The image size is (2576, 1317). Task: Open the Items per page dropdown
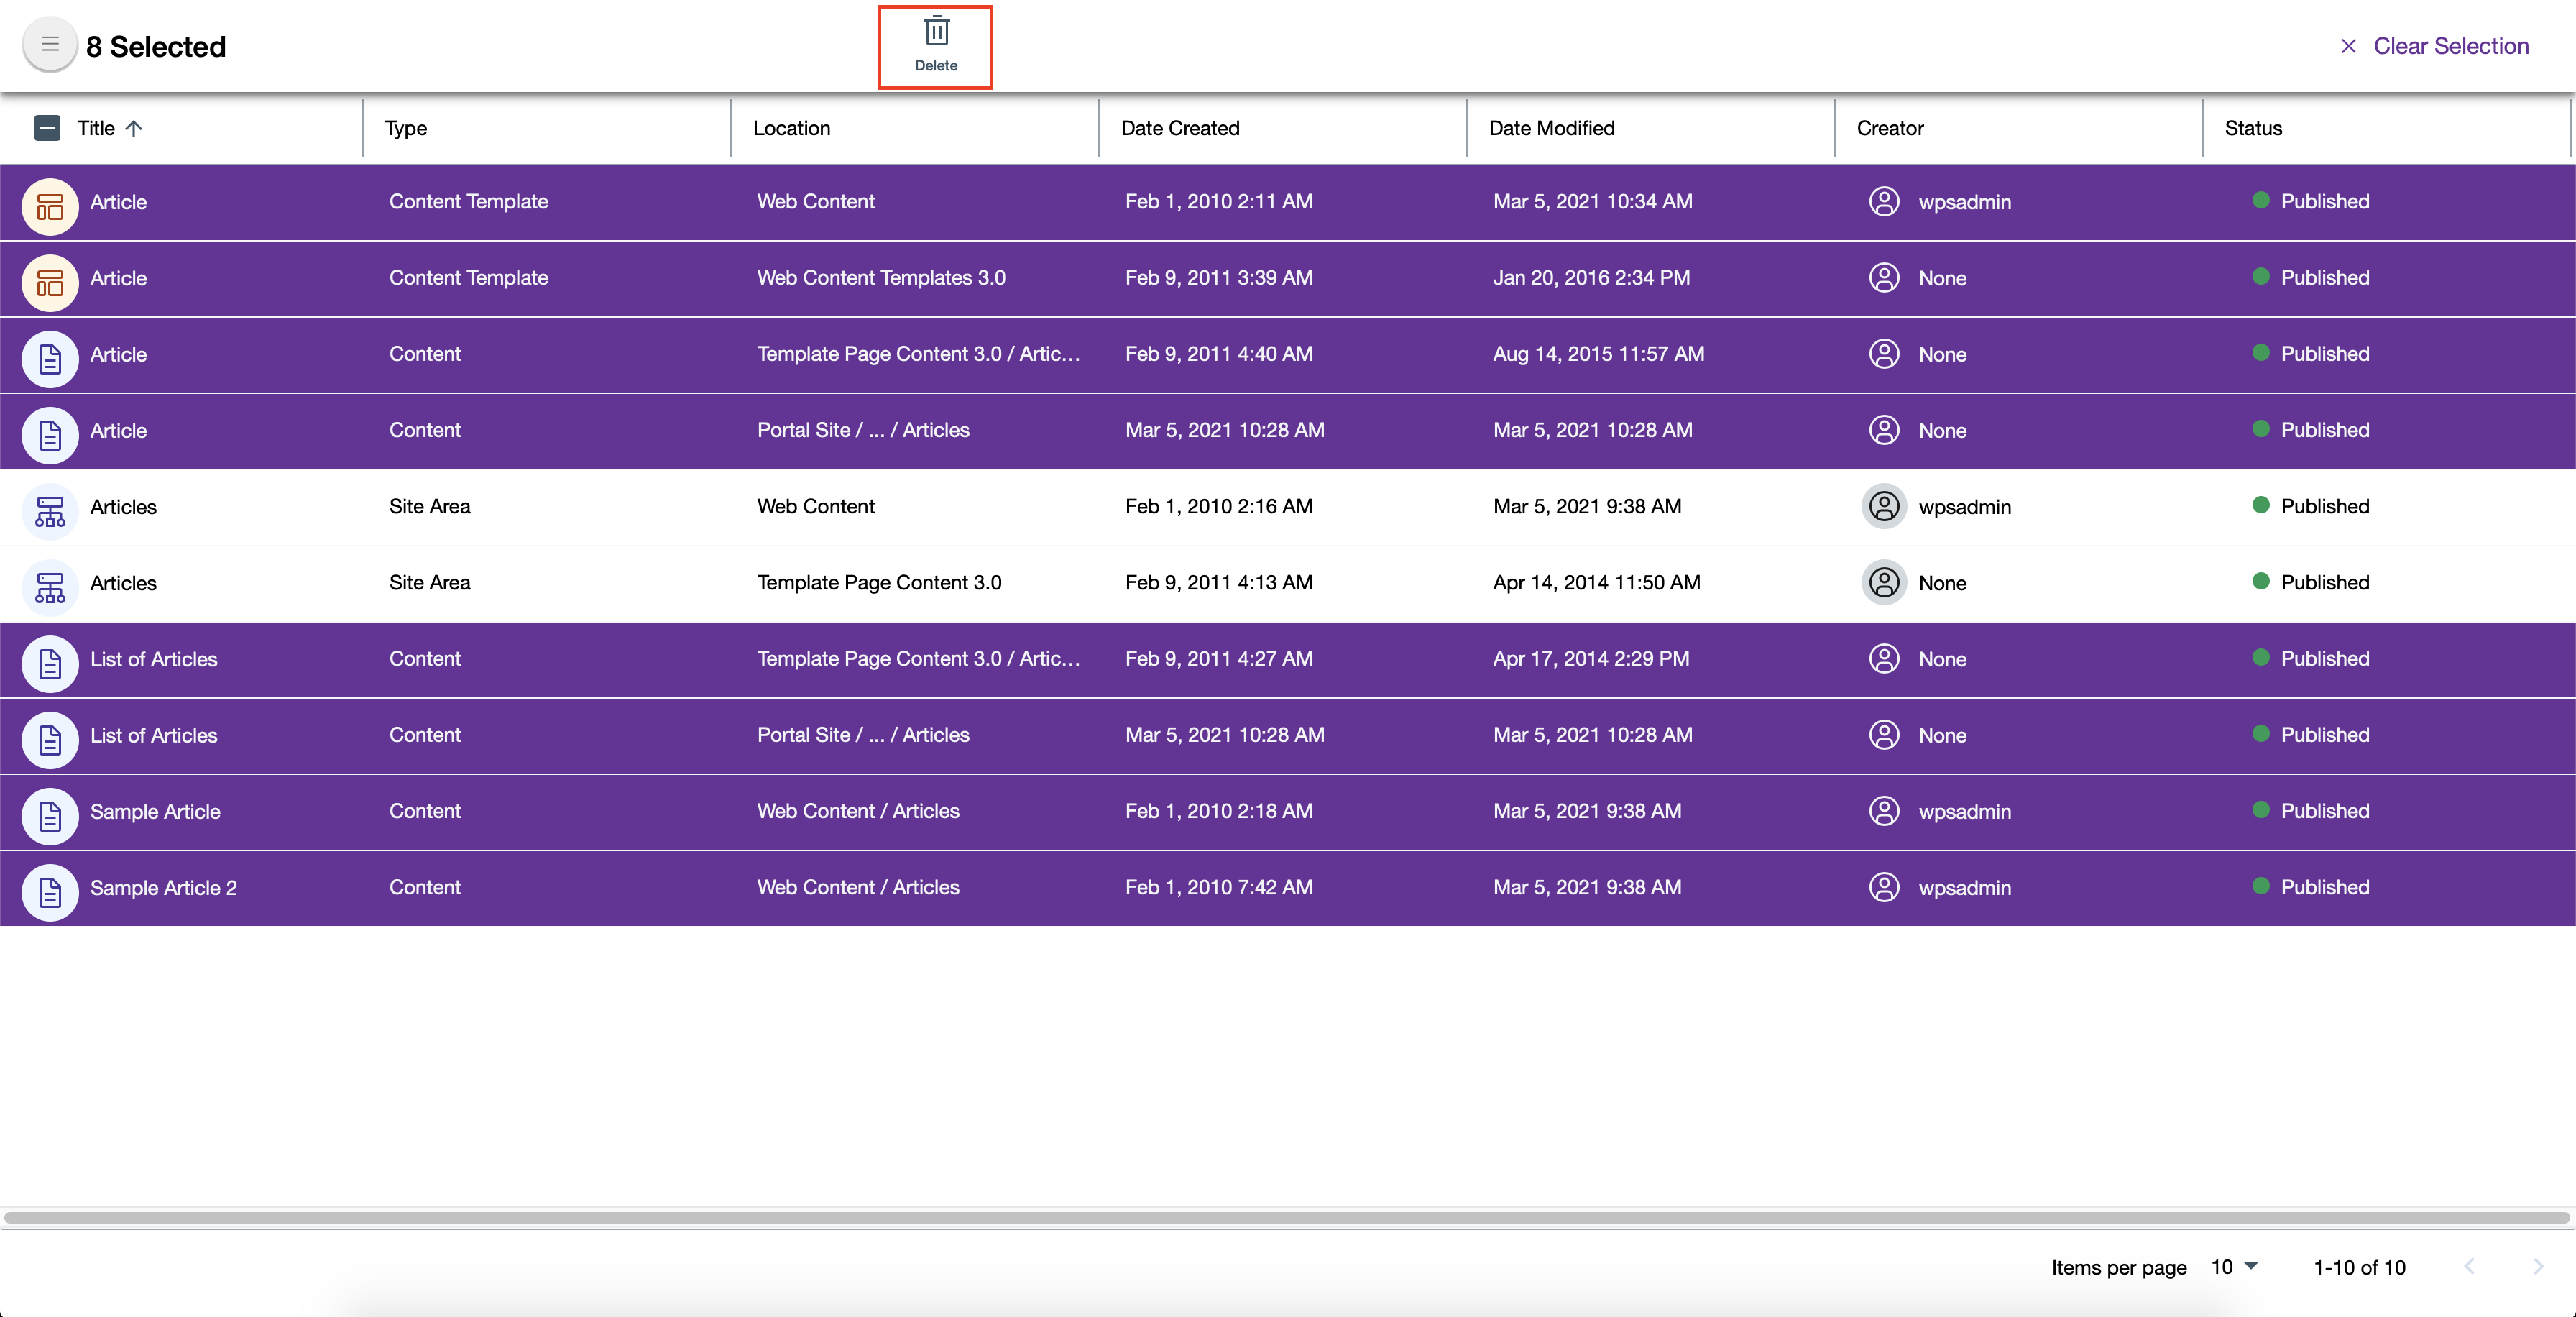click(2234, 1267)
